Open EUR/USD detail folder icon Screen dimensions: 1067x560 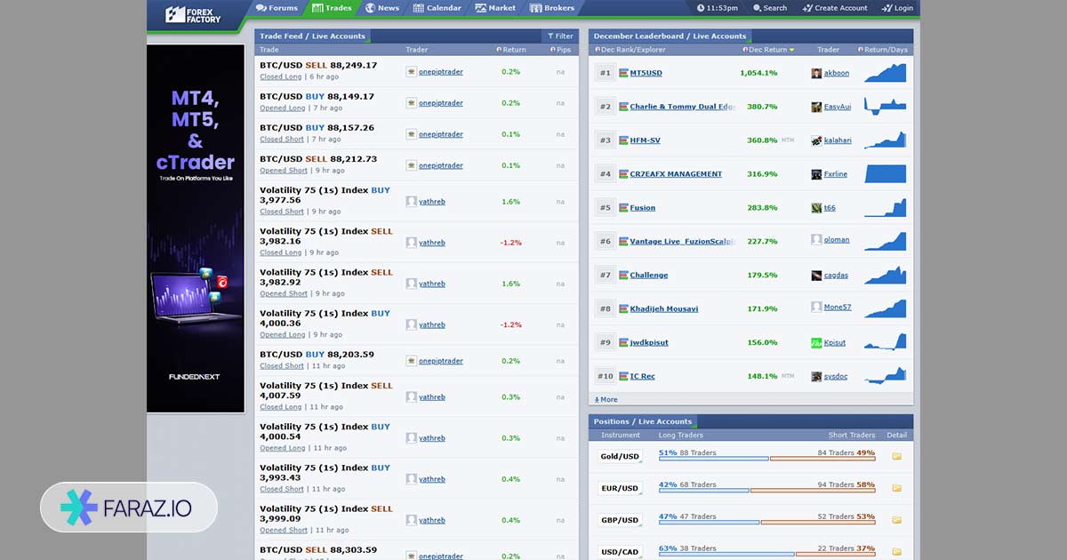click(896, 488)
